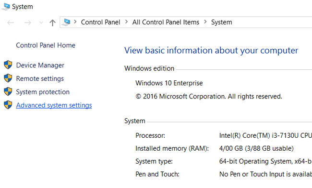Go forward with the right arrow
The height and width of the screenshot is (188, 312).
(28, 22)
